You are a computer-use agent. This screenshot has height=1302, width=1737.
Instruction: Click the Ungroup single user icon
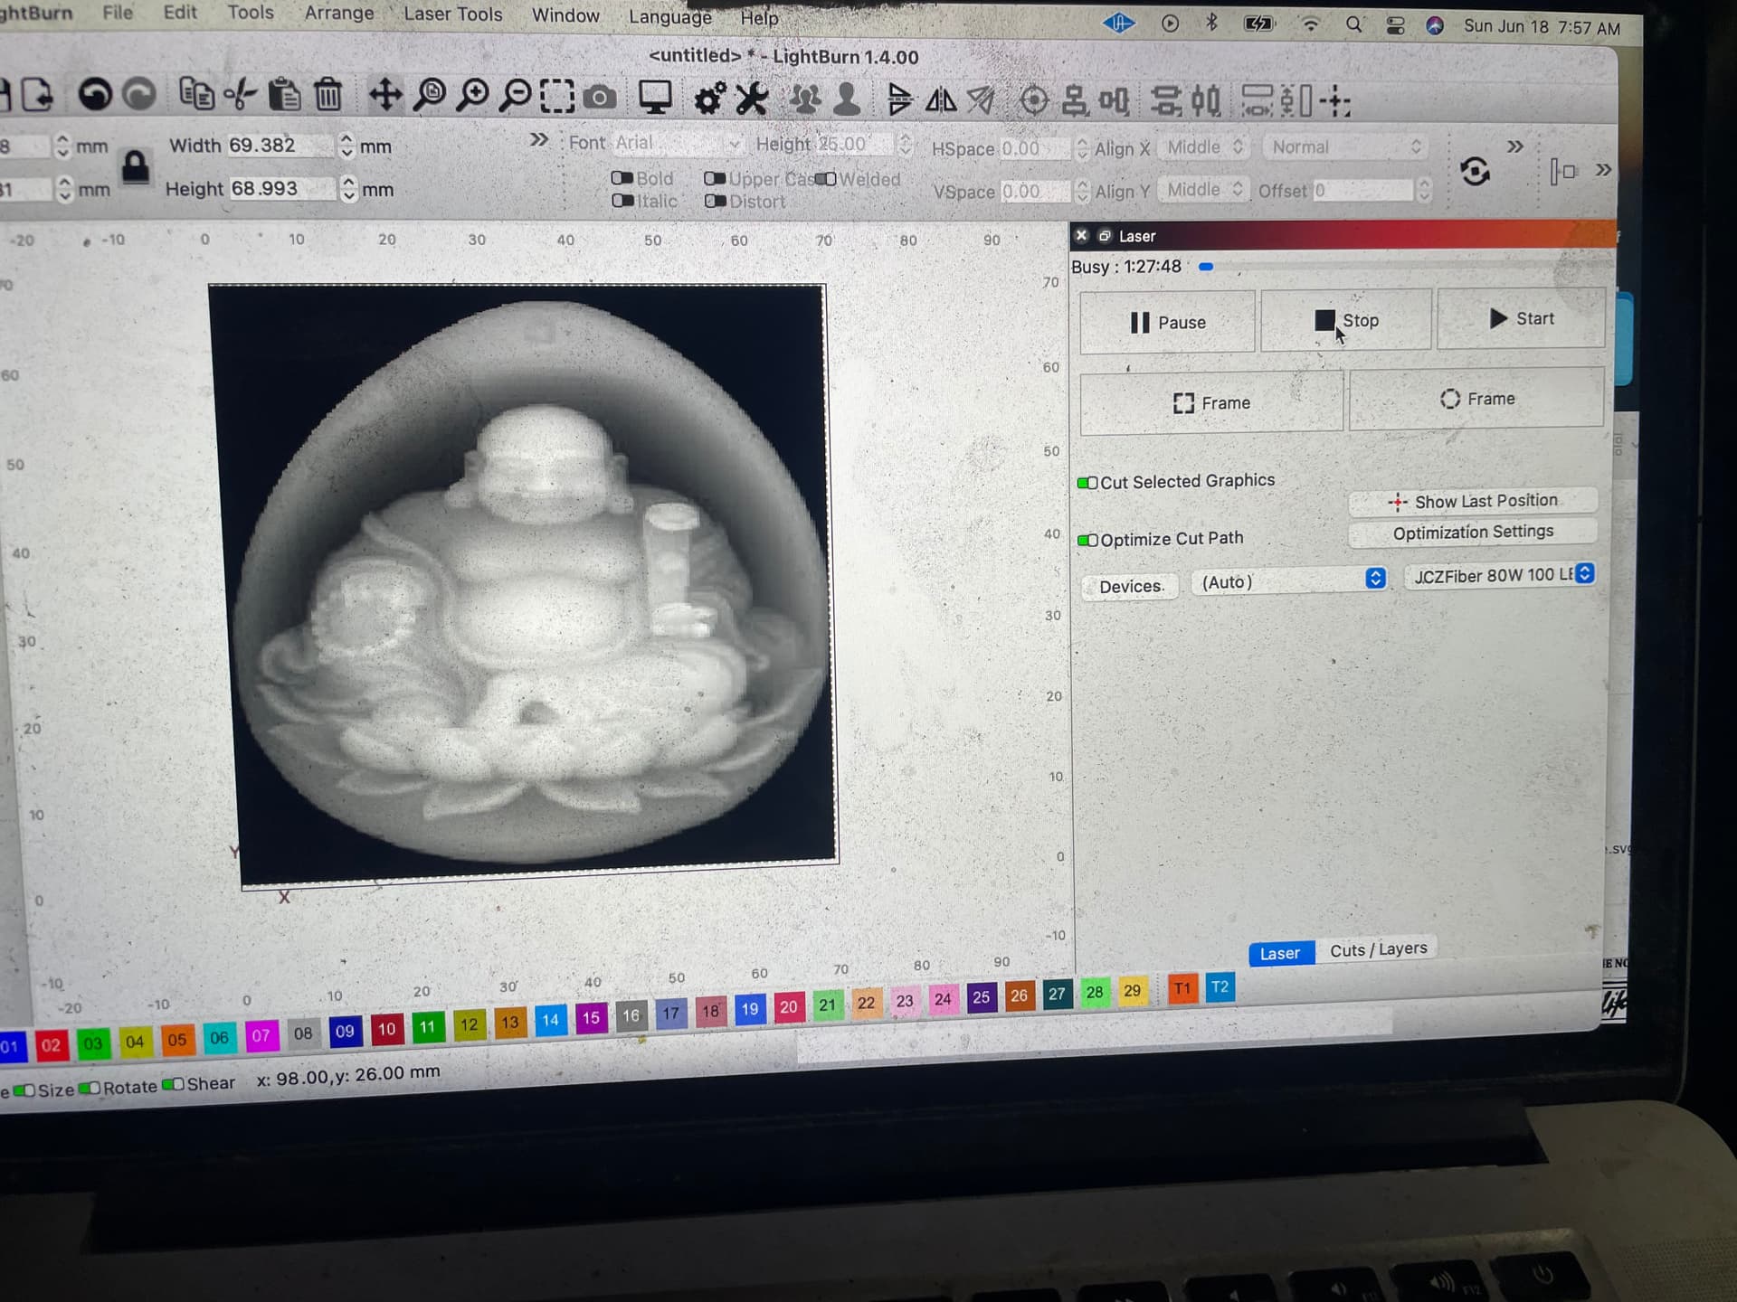coord(847,99)
